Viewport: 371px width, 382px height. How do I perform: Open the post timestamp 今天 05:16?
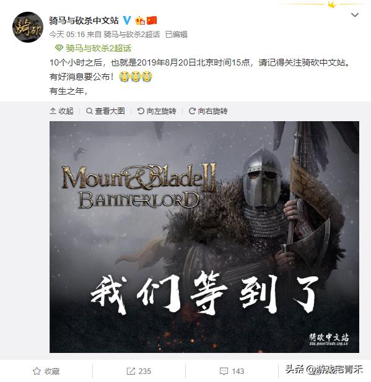point(67,35)
